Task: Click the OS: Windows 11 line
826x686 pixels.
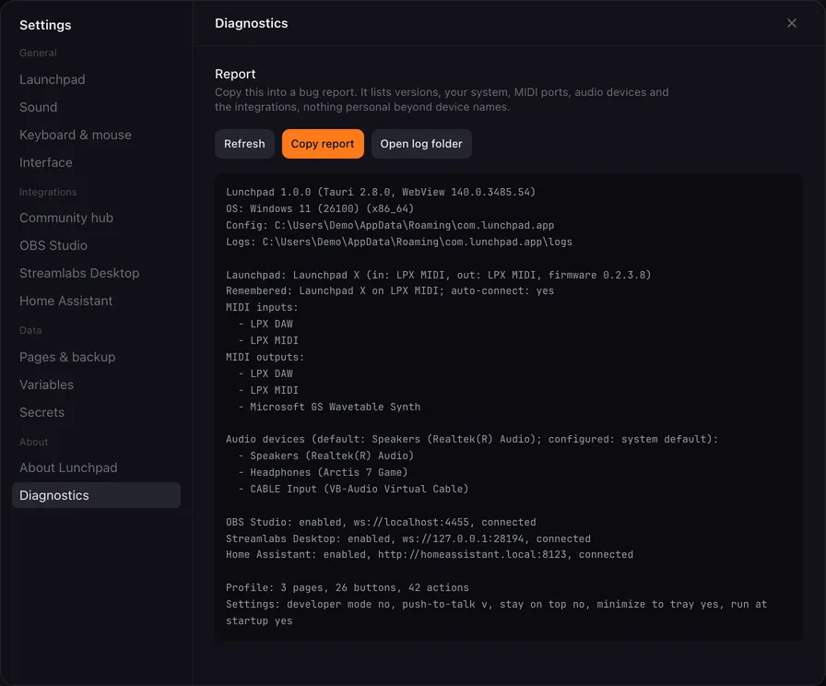Action: coord(320,208)
